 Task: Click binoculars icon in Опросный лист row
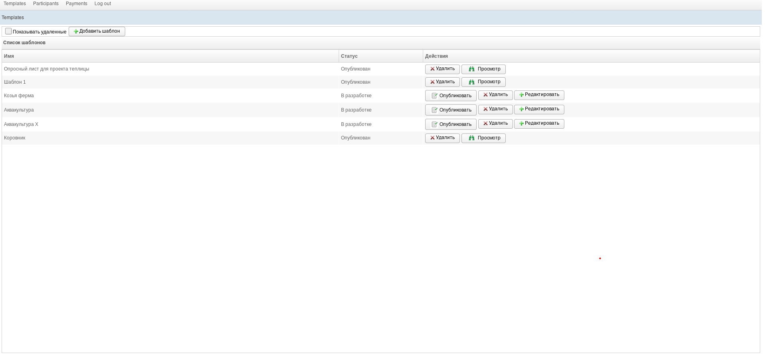pos(471,69)
